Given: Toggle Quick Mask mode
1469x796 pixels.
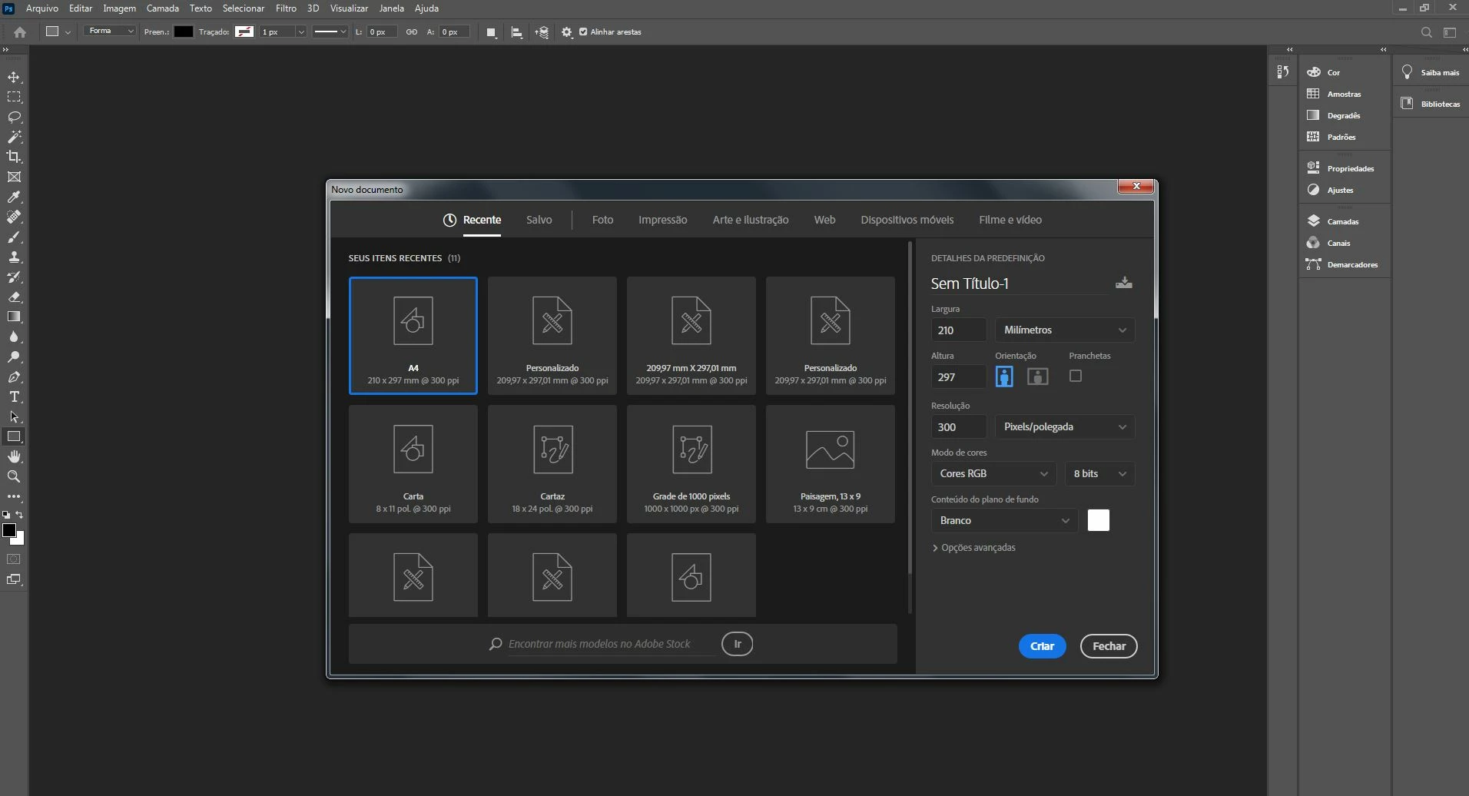Looking at the screenshot, I should [14, 559].
